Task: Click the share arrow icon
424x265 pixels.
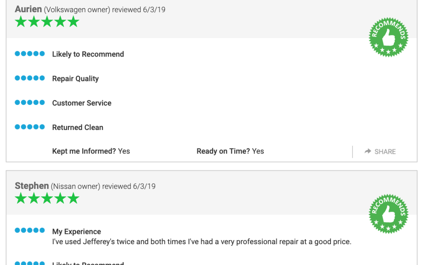Action: tap(368, 151)
